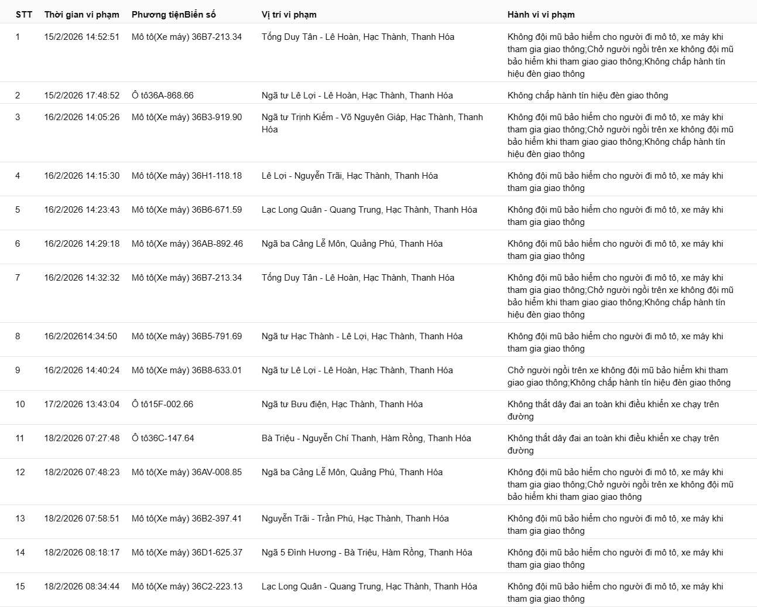The width and height of the screenshot is (757, 607).
Task: Click location Lê Lợi - Nguyễn Trãi
Action: [x=350, y=176]
